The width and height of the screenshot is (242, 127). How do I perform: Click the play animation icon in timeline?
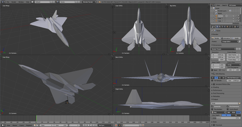coord(91,125)
